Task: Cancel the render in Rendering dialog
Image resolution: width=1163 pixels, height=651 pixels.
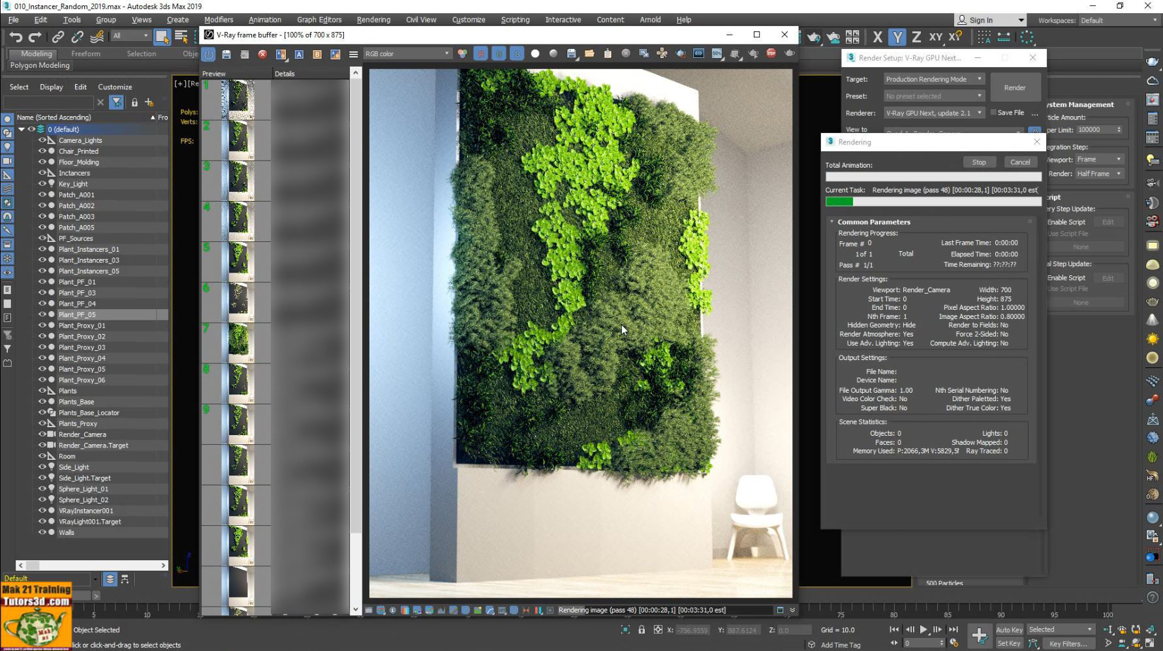Action: (x=1020, y=162)
